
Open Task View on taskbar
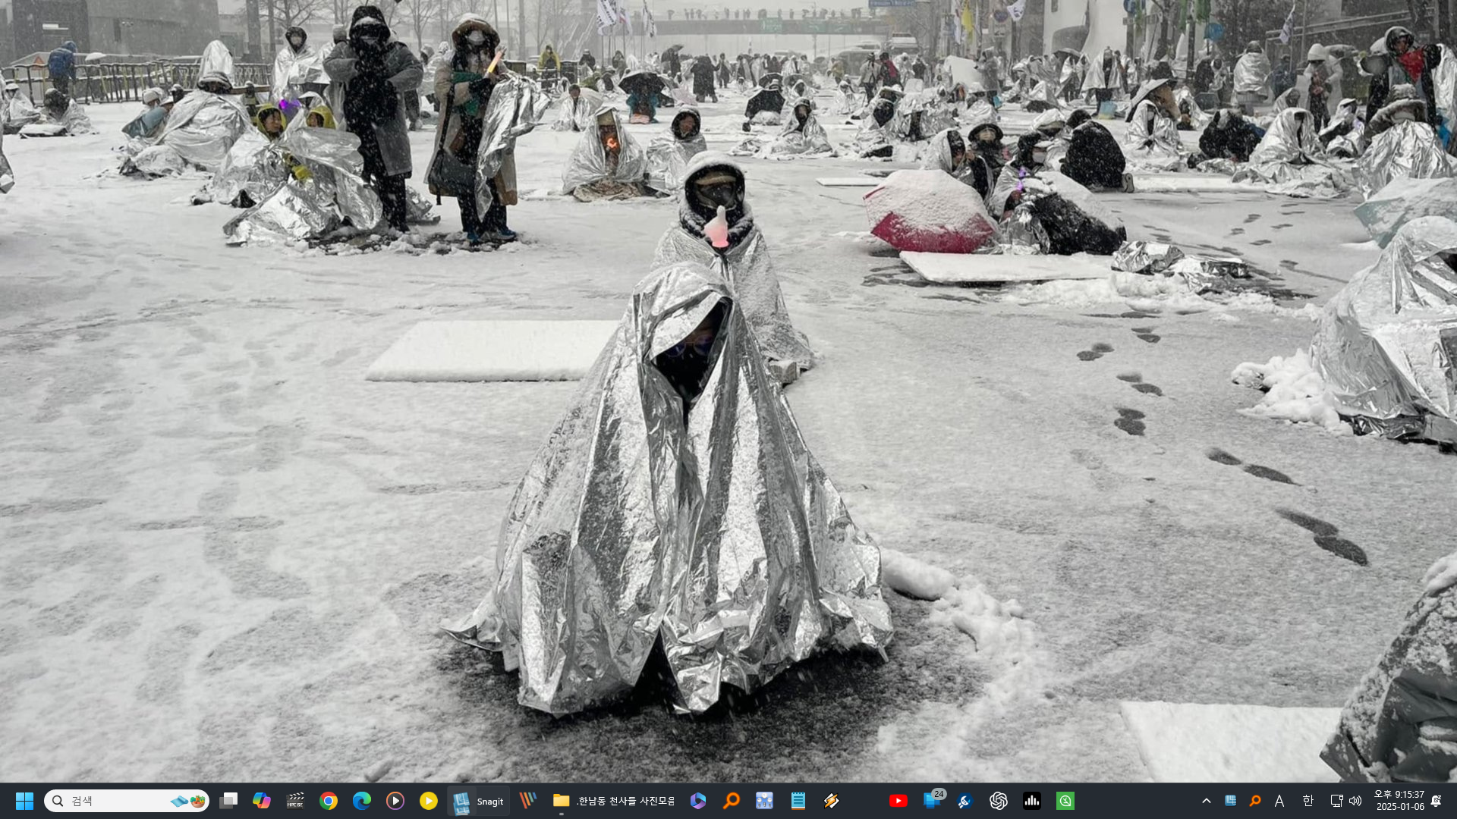[x=228, y=801]
